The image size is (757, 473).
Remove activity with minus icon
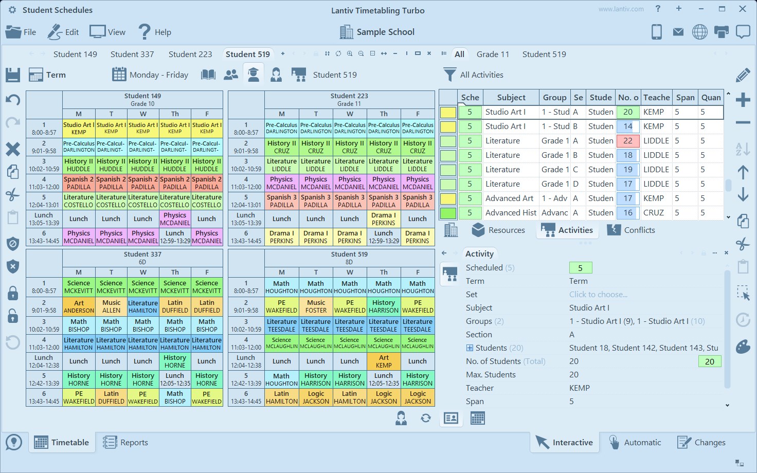coord(743,122)
